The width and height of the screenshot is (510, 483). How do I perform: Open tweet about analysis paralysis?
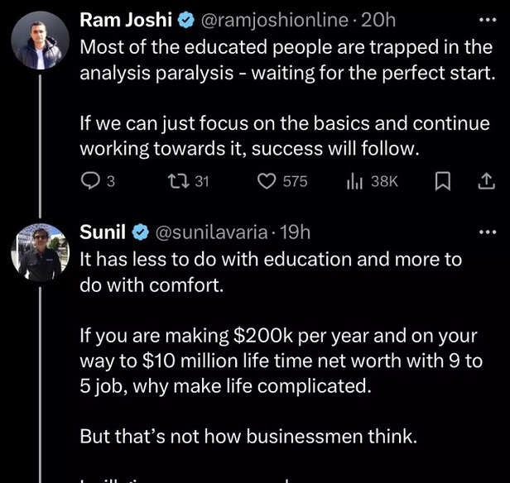coord(281,60)
